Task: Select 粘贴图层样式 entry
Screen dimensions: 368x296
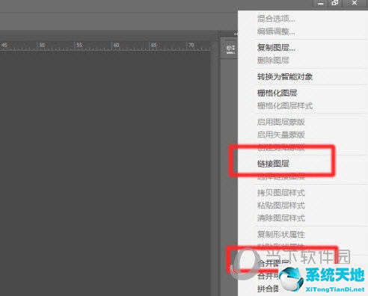Action: click(x=280, y=206)
